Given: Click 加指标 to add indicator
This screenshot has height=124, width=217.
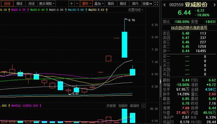Looking at the screenshot, I should 123,106.
